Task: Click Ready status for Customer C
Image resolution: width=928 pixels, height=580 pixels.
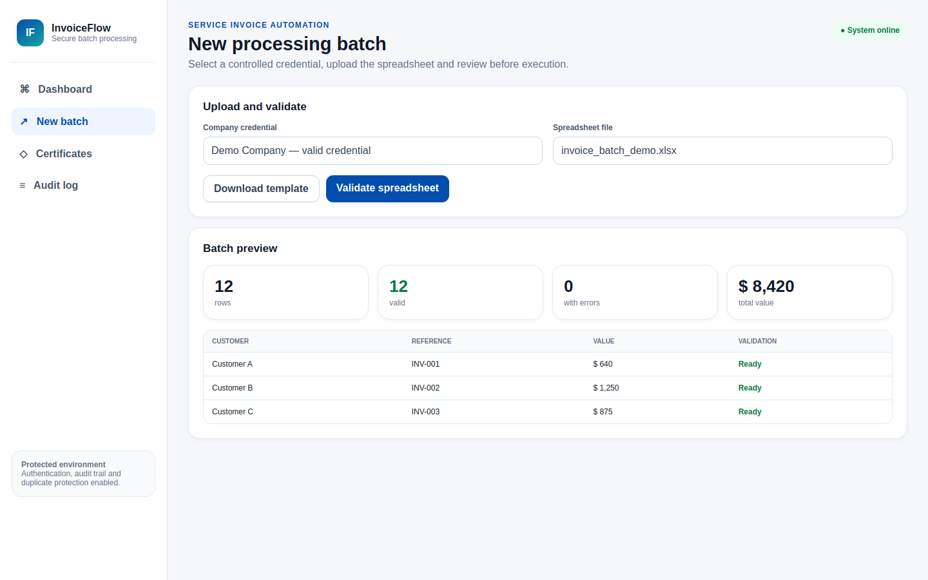Action: [x=749, y=412]
